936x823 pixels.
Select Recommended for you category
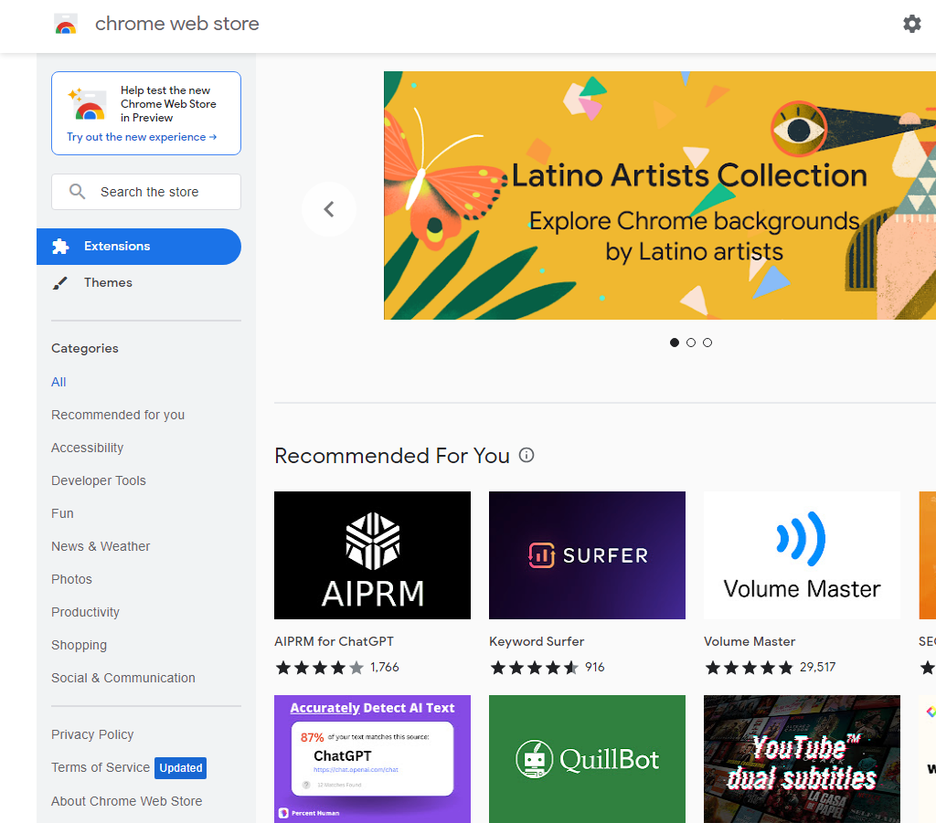[118, 415]
